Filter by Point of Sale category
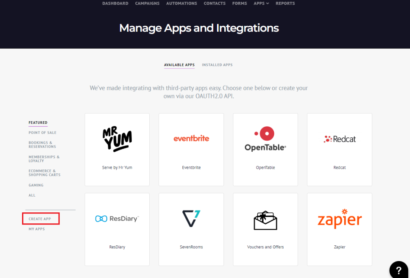Viewport: 410px width, 278px height. [42, 133]
